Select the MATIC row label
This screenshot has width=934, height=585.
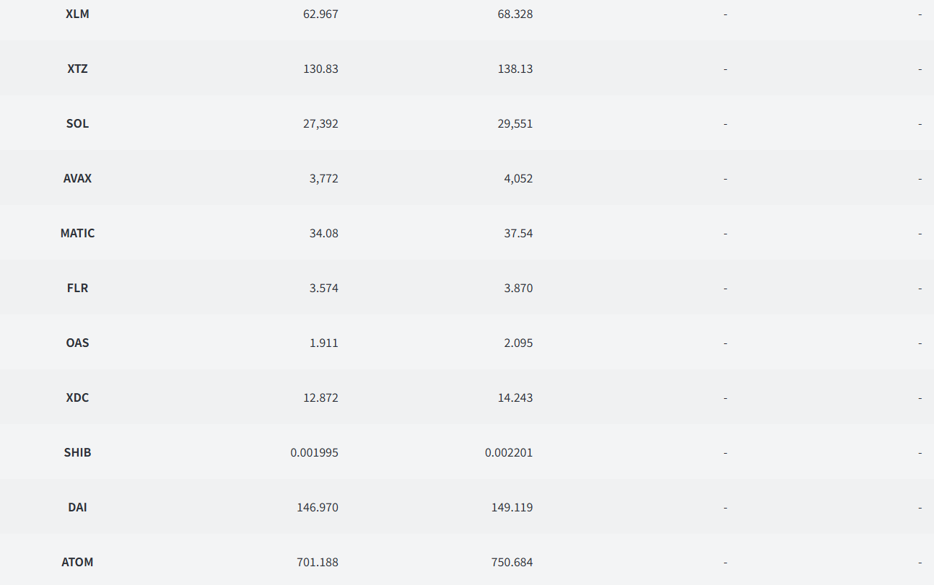click(77, 233)
